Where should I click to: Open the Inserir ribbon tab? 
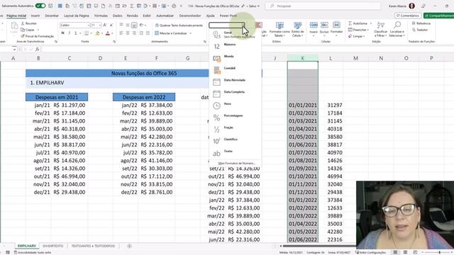[x=35, y=16]
